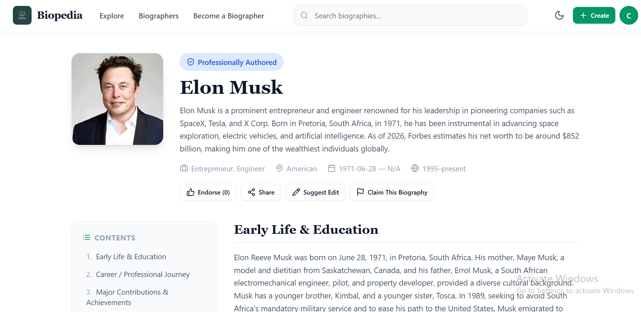Click the calendar icon near the birth date
641x312 pixels.
(x=332, y=168)
